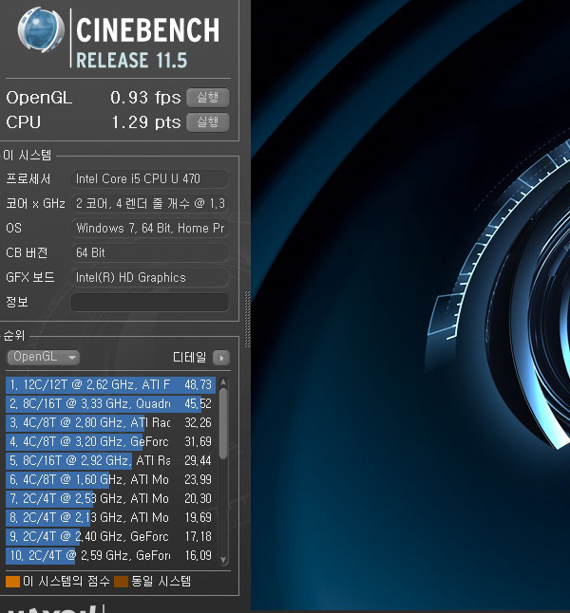
Task: Click the ranking list scroll down arrow
Action: coord(223,560)
